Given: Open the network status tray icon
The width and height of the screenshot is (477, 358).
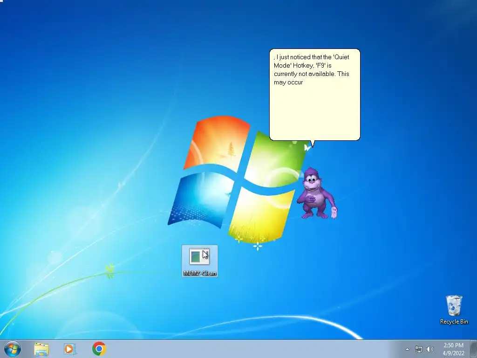Looking at the screenshot, I should click(419, 349).
